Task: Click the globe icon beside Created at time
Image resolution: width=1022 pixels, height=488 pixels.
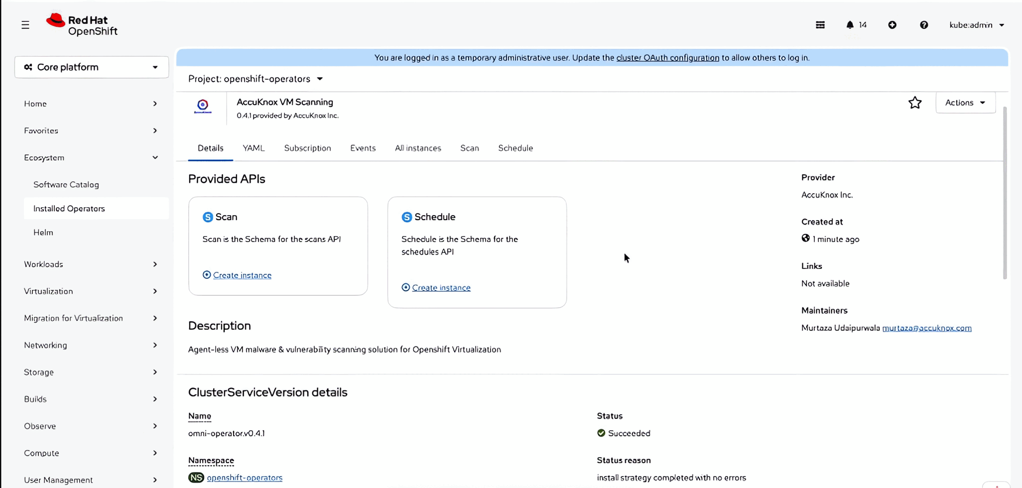Action: pyautogui.click(x=805, y=239)
